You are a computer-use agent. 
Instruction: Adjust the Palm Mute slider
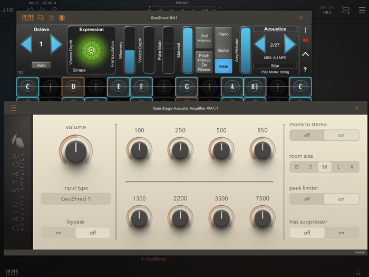click(168, 50)
